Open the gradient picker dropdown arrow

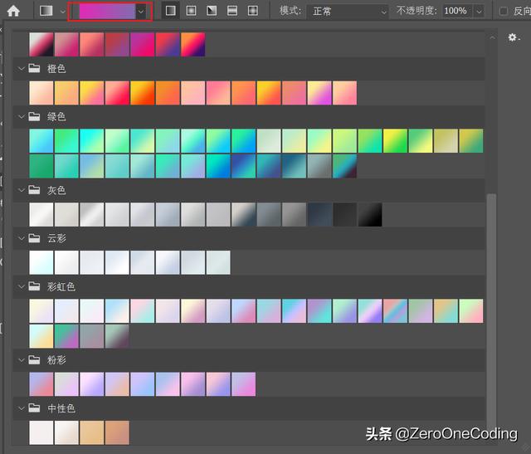(142, 11)
